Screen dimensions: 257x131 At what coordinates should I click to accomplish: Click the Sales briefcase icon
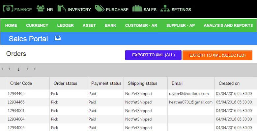point(137,8)
